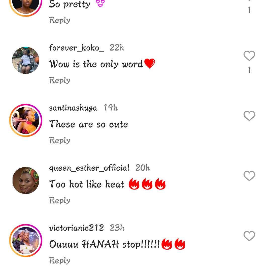View like count on forever_koko_'s comment
Image resolution: width=272 pixels, height=275 pixels.
click(249, 70)
